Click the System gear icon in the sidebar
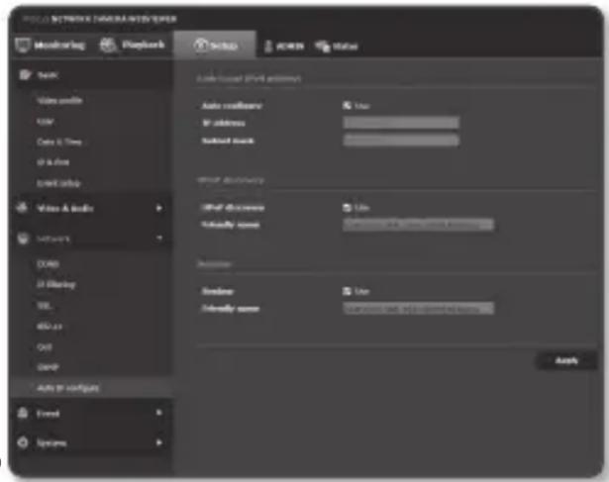The width and height of the screenshot is (609, 482). click(23, 442)
